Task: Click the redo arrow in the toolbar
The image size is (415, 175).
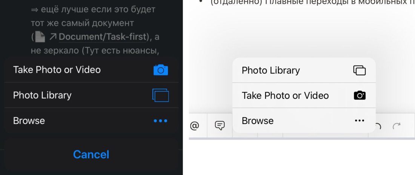Action: tap(396, 126)
